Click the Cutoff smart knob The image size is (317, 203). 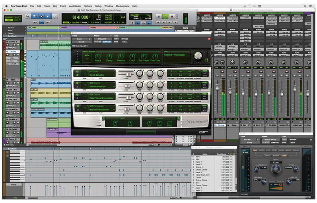[x=132, y=57]
